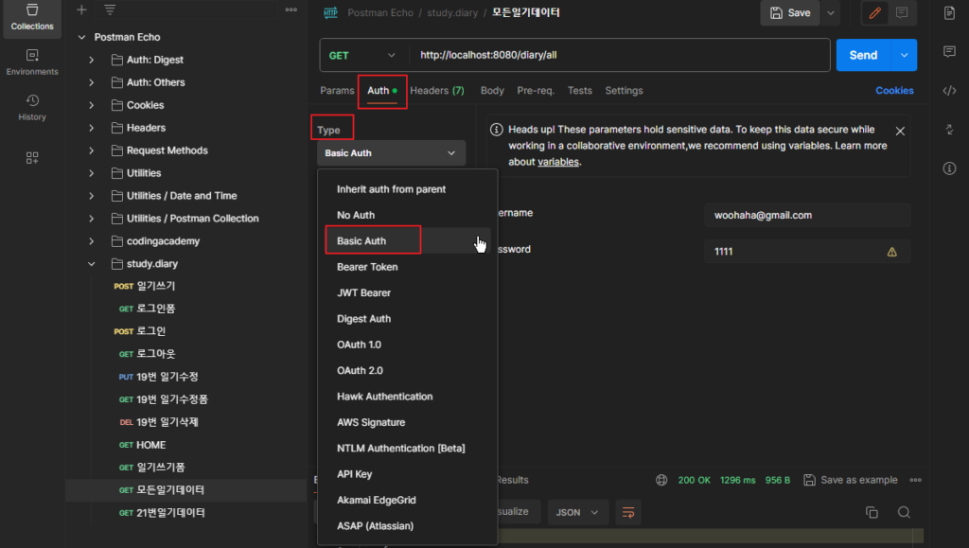Click the plus icon to create collection
Image resolution: width=969 pixels, height=548 pixels.
(81, 9)
